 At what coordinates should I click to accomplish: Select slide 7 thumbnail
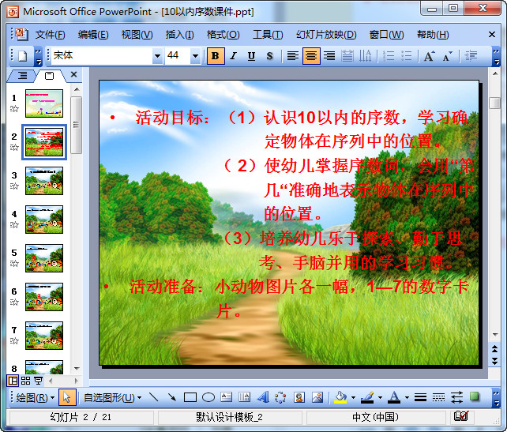[44, 336]
